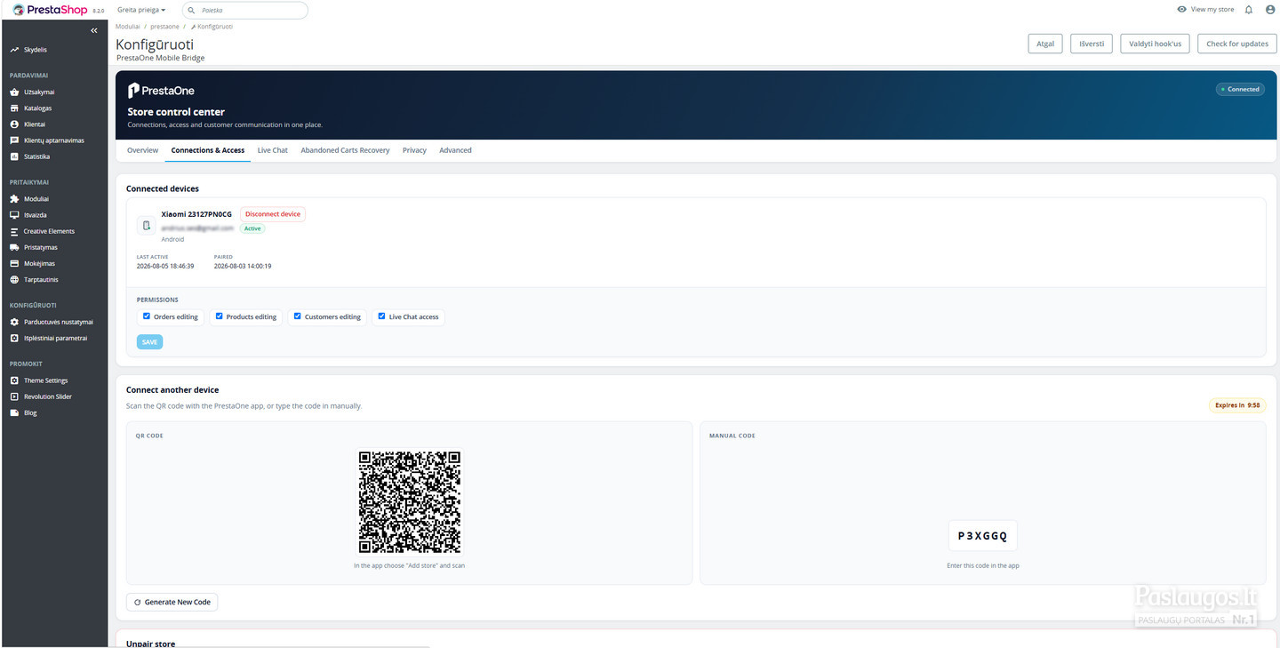1280x648 pixels.
Task: Click the Connect another device heading
Action: tap(172, 390)
